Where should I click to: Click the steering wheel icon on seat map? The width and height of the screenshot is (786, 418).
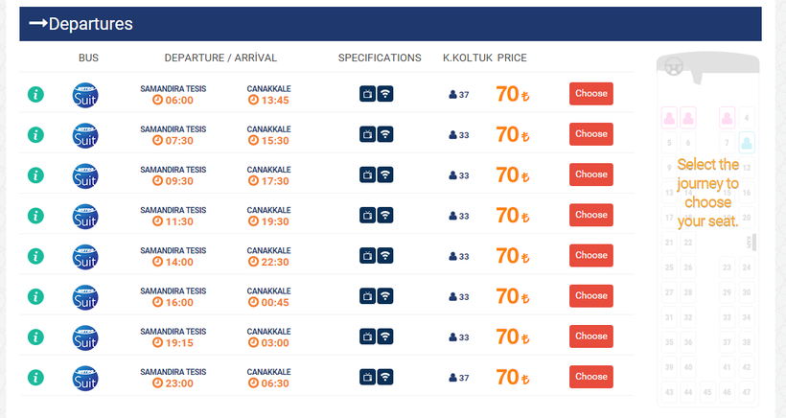tap(672, 68)
